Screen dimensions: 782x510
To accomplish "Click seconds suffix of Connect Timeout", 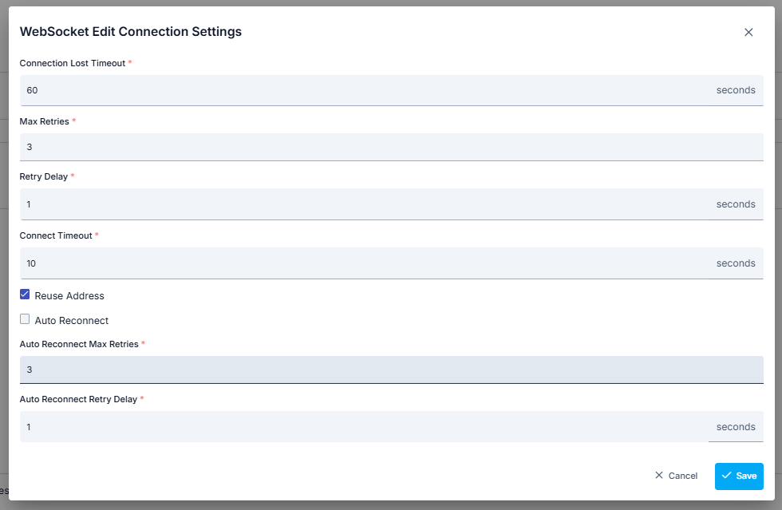I will (x=736, y=263).
